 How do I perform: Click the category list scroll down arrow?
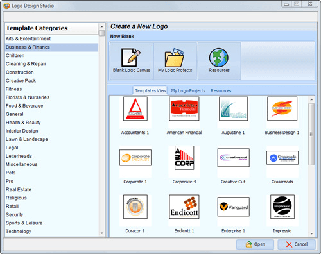(102, 233)
